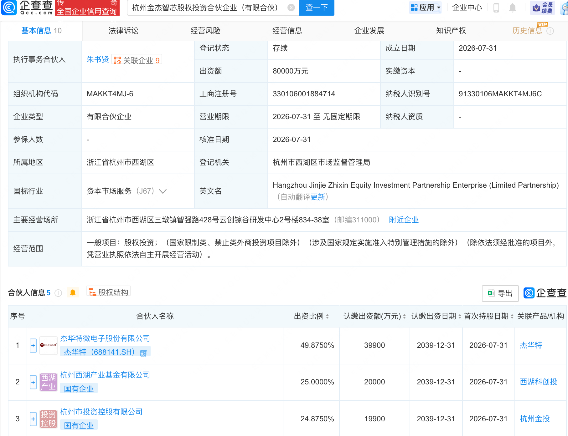Open the 附近企业 nearby companies link
Viewport: 568px width, 436px height.
[x=404, y=220]
